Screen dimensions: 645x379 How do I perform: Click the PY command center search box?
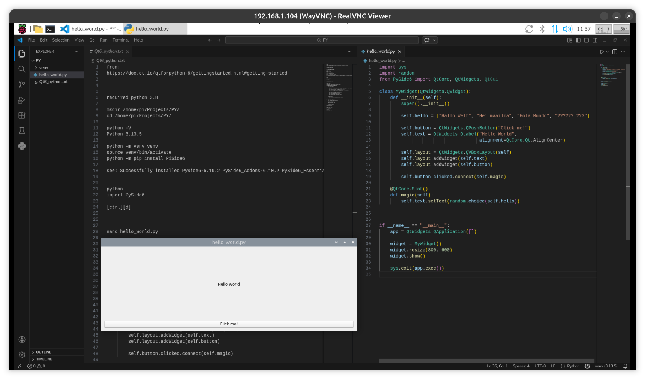(322, 40)
